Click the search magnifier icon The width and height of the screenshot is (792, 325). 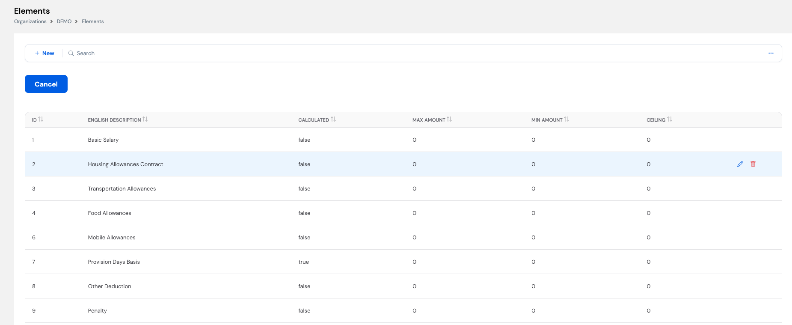tap(71, 53)
